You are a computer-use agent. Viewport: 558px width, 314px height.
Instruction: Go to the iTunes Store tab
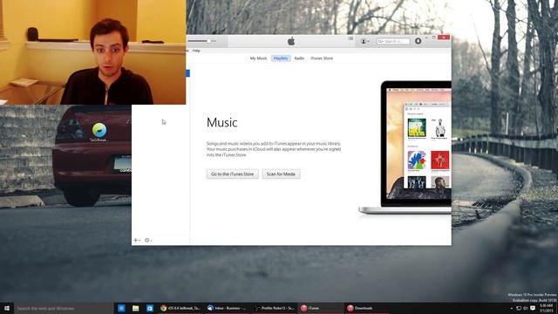(322, 58)
